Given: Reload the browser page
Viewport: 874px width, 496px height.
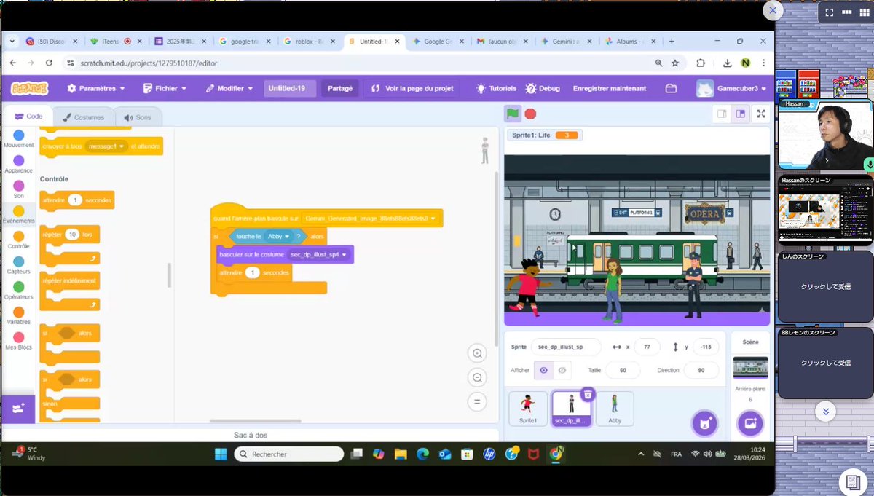Looking at the screenshot, I should [x=49, y=63].
